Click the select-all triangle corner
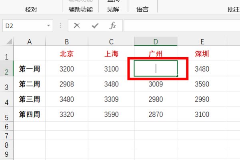This screenshot has width=240, height=160. click(x=9, y=42)
